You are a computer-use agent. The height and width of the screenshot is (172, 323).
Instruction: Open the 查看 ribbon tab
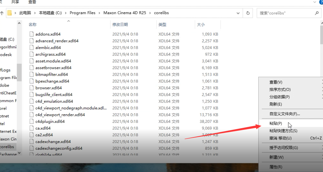tap(32, 2)
